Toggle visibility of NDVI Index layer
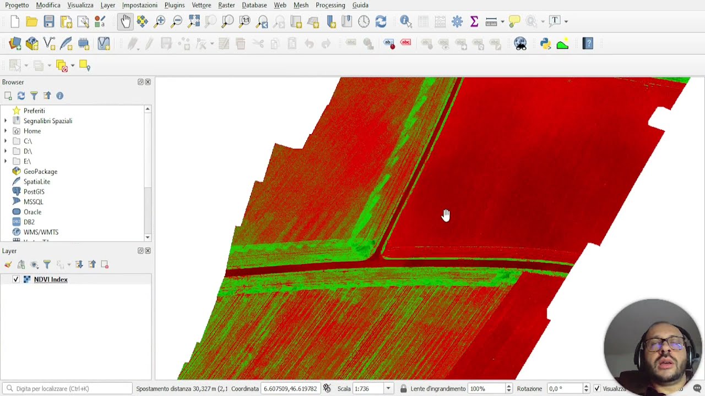Viewport: 705px width, 396px height. [x=16, y=279]
